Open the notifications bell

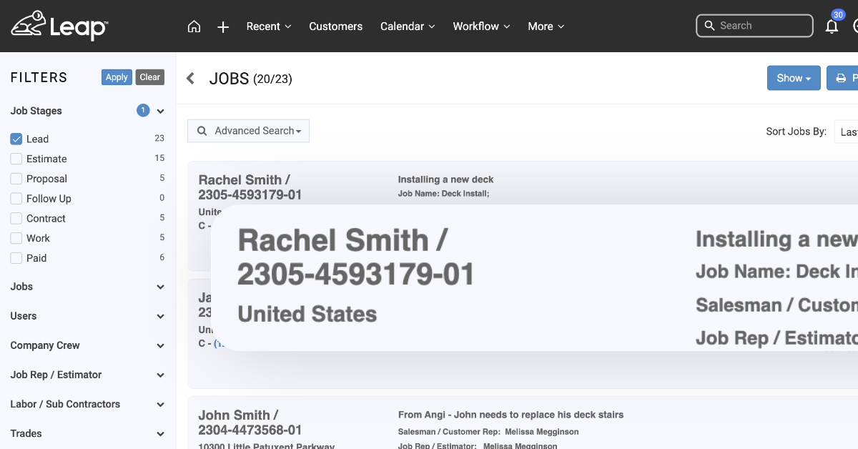point(832,26)
